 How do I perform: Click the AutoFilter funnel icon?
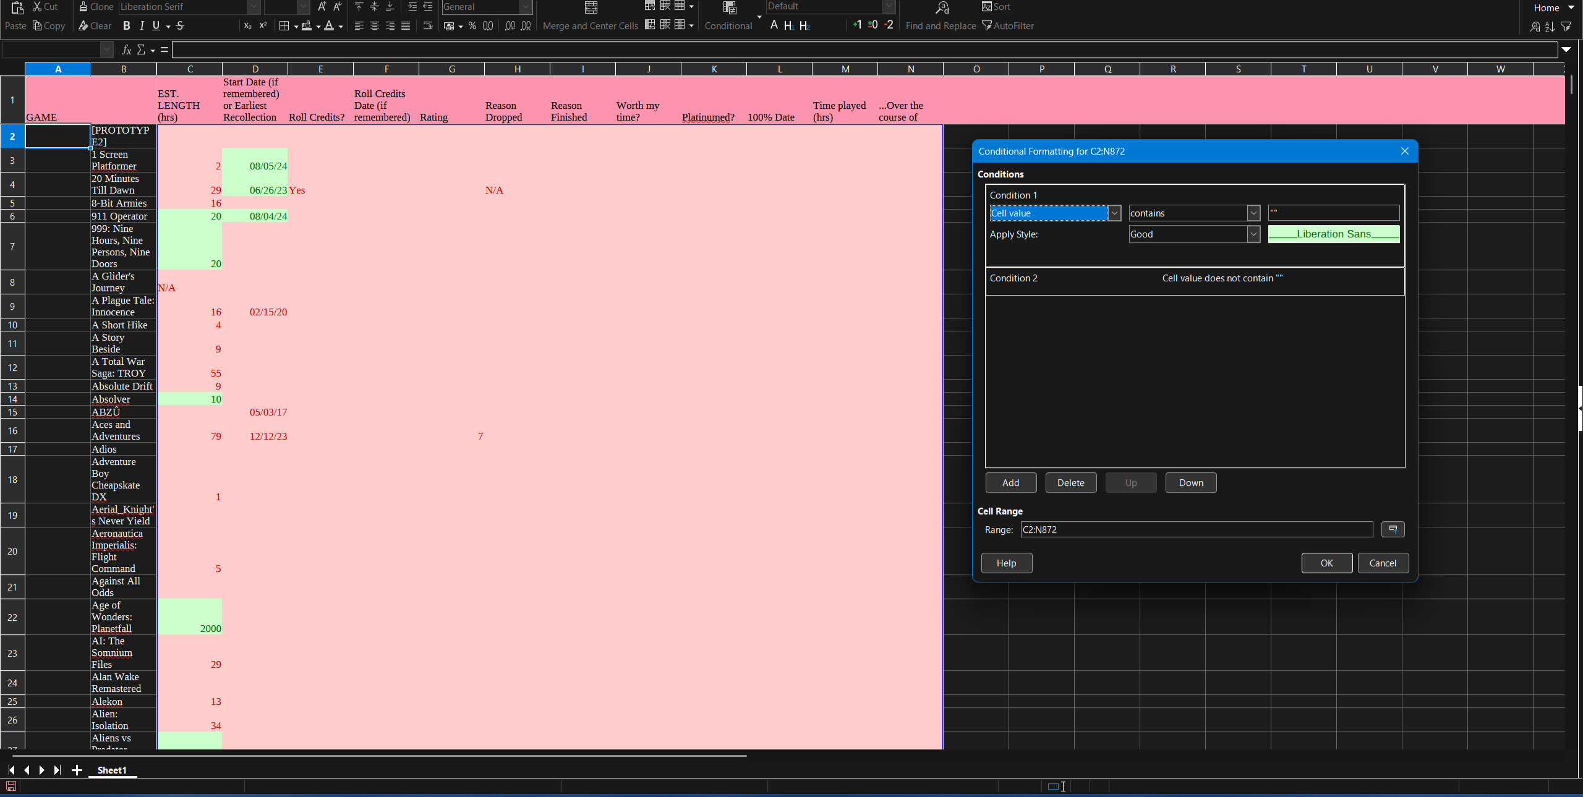click(987, 26)
